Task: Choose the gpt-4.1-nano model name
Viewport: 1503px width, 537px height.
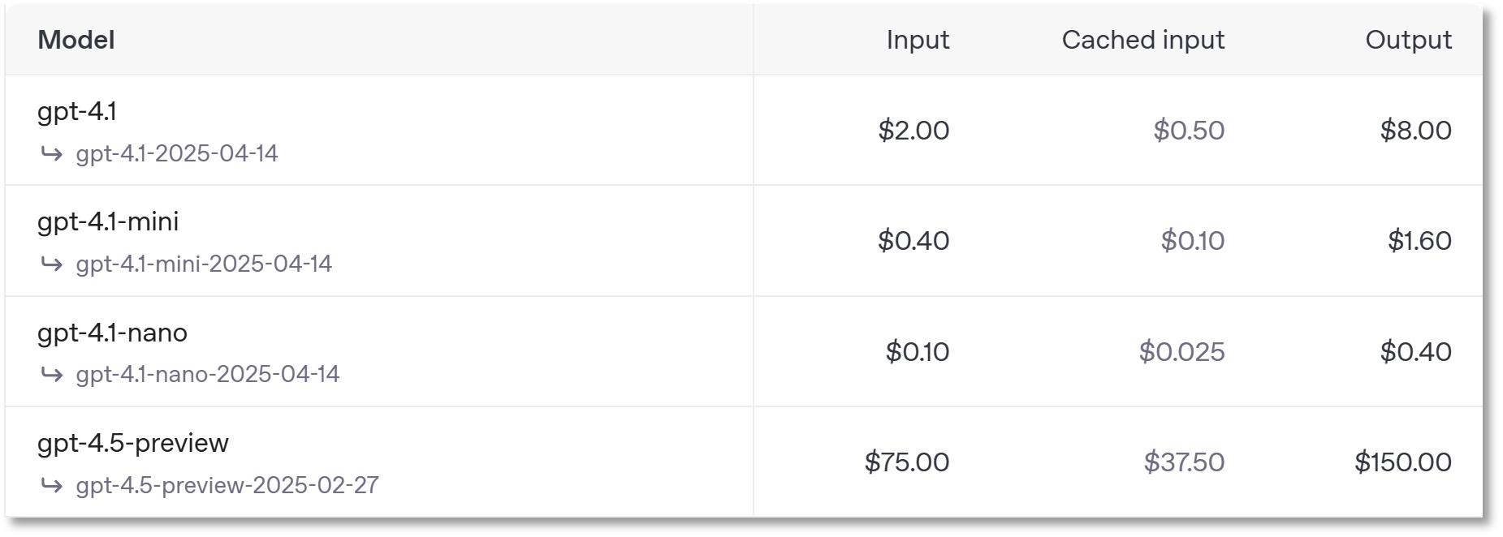Action: (x=112, y=333)
